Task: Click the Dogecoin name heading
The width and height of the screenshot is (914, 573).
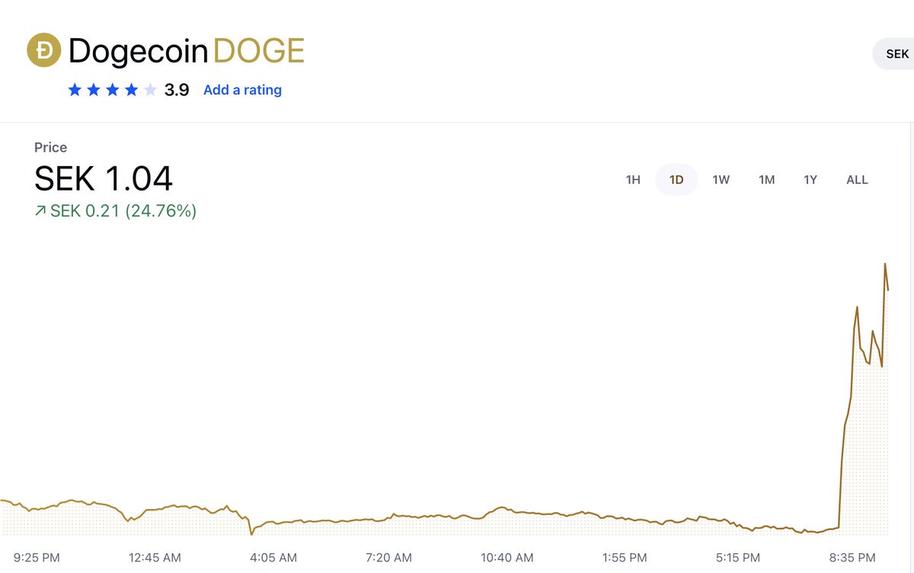Action: tap(138, 51)
